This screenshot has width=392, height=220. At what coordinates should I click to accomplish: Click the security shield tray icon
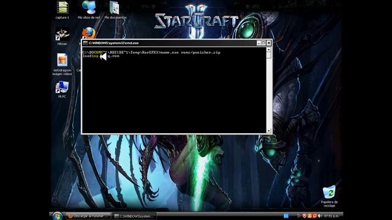click(x=304, y=216)
